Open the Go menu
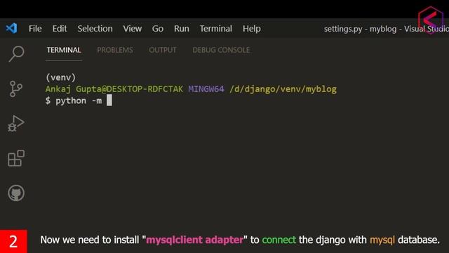 coord(157,29)
